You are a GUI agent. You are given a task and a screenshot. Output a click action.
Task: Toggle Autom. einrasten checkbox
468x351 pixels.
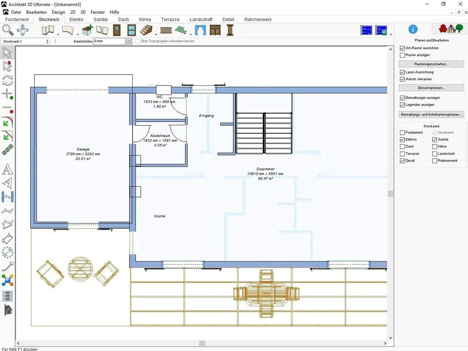pos(402,79)
